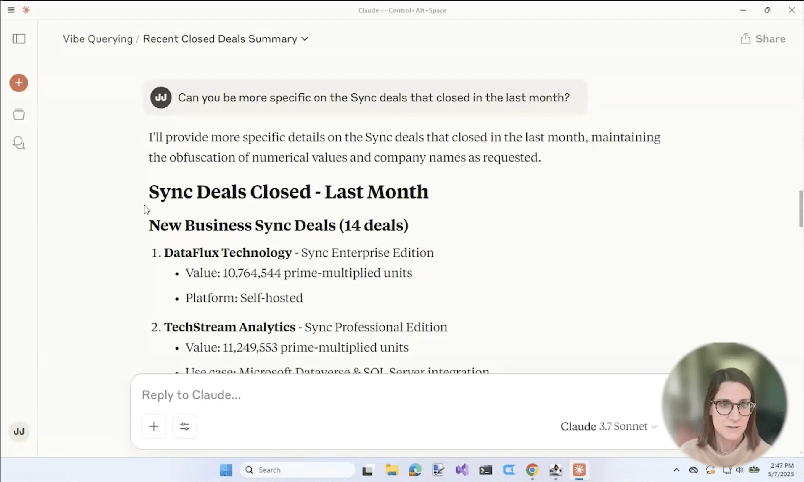Click the JJ avatar on user message
The image size is (804, 482).
161,97
